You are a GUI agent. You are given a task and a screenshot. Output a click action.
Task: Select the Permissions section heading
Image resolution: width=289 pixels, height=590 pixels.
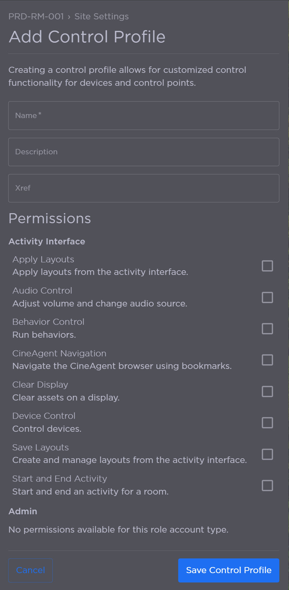(x=49, y=218)
